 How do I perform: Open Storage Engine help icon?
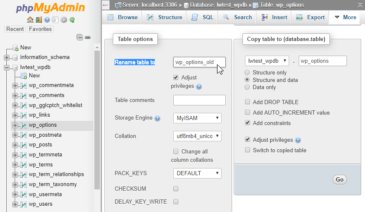pyautogui.click(x=157, y=118)
